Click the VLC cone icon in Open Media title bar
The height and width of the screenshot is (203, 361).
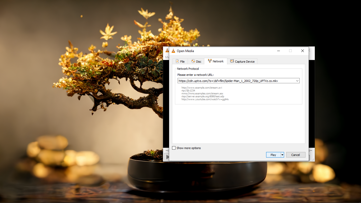[x=173, y=51]
